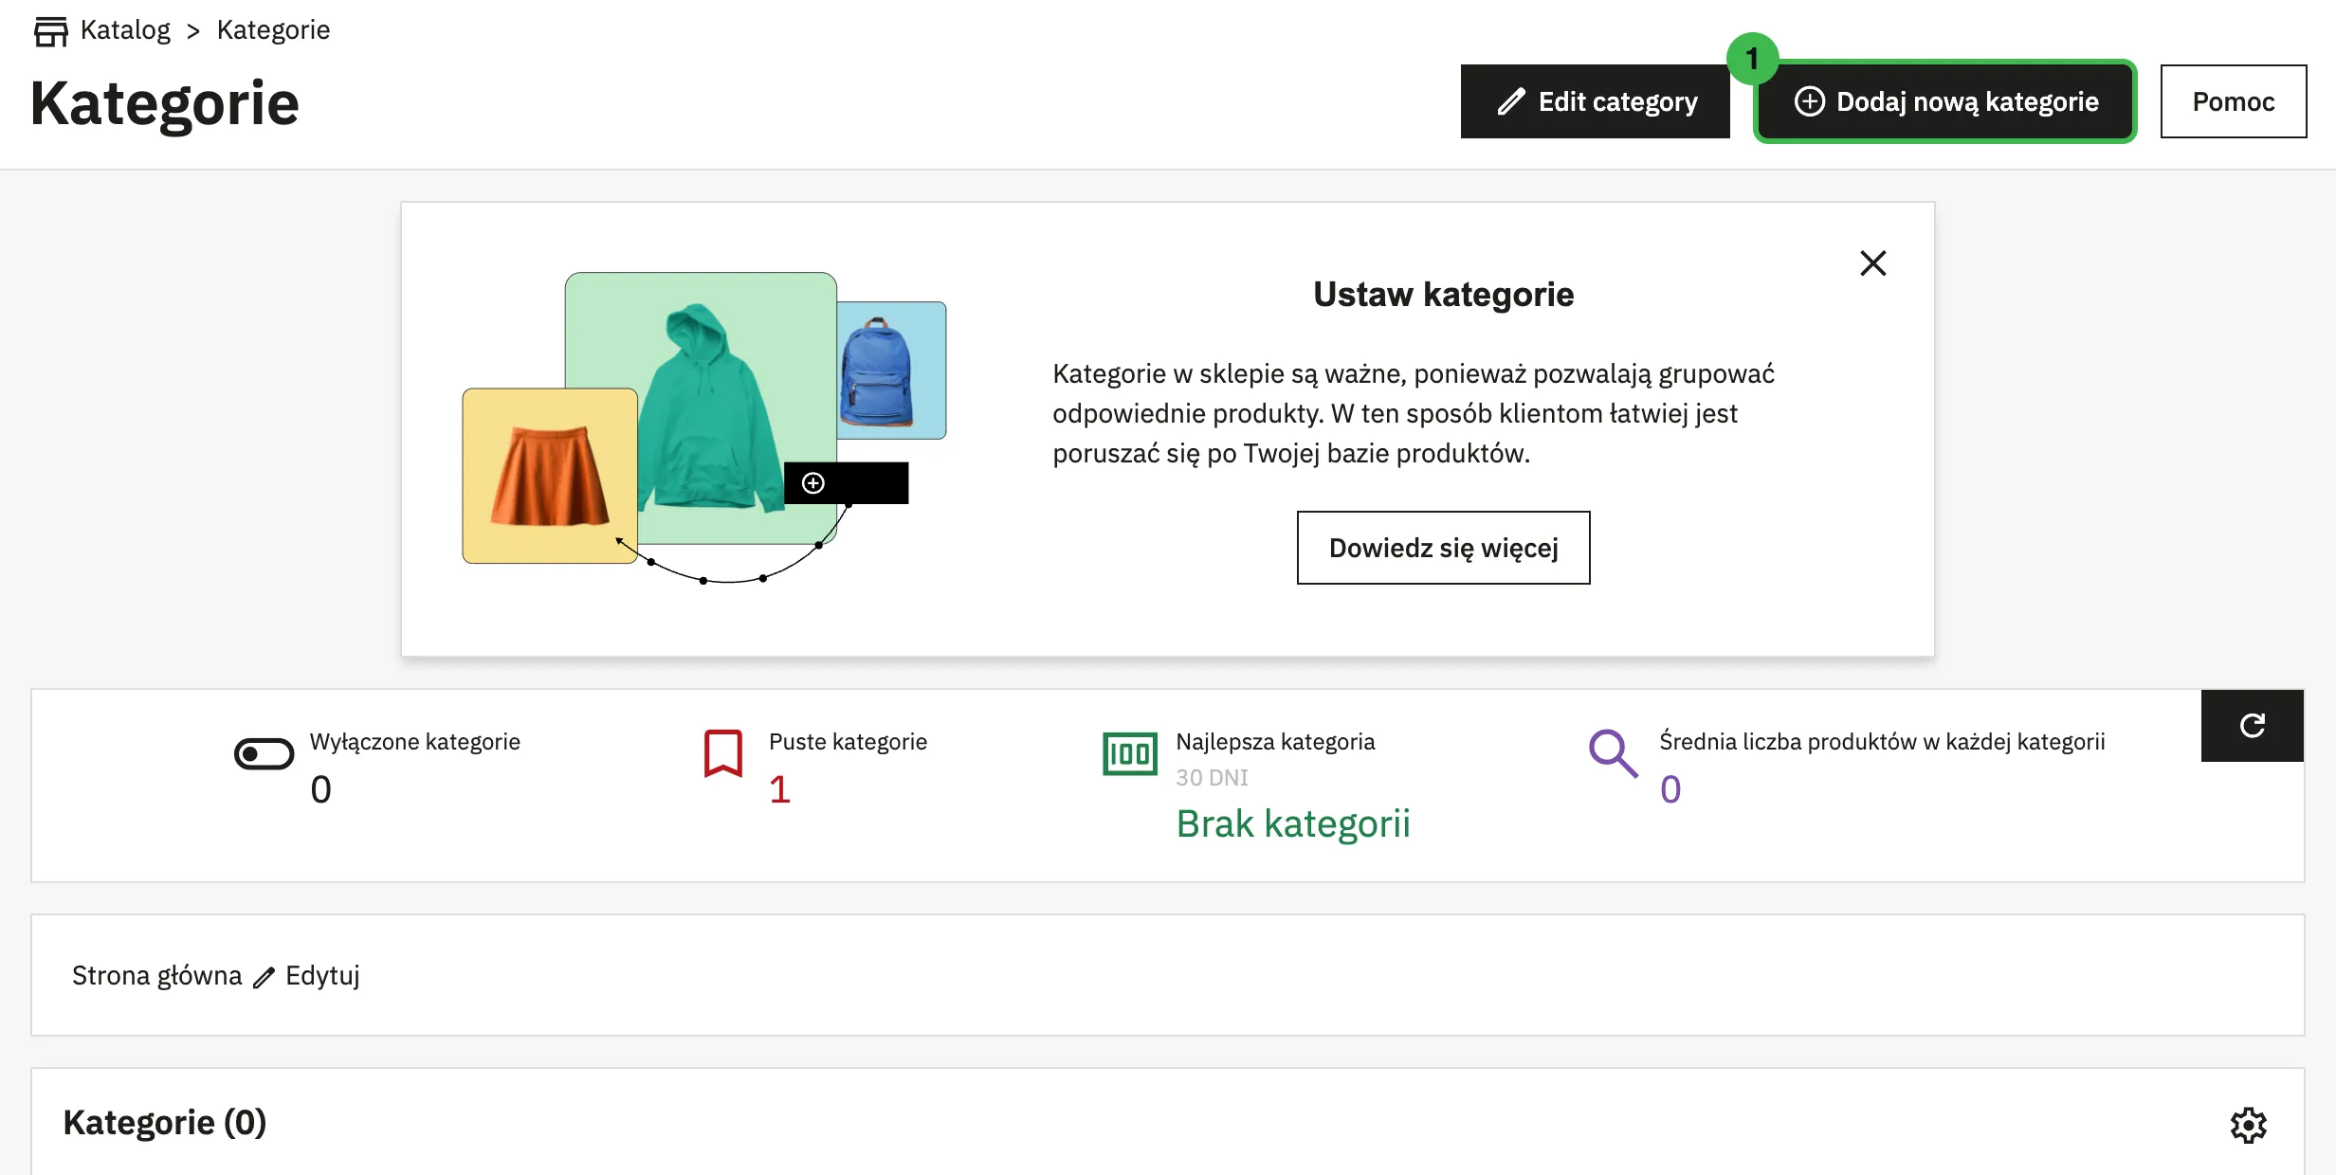This screenshot has height=1175, width=2336.
Task: Click the Edytuj link next to Strona główna
Action: (x=322, y=975)
